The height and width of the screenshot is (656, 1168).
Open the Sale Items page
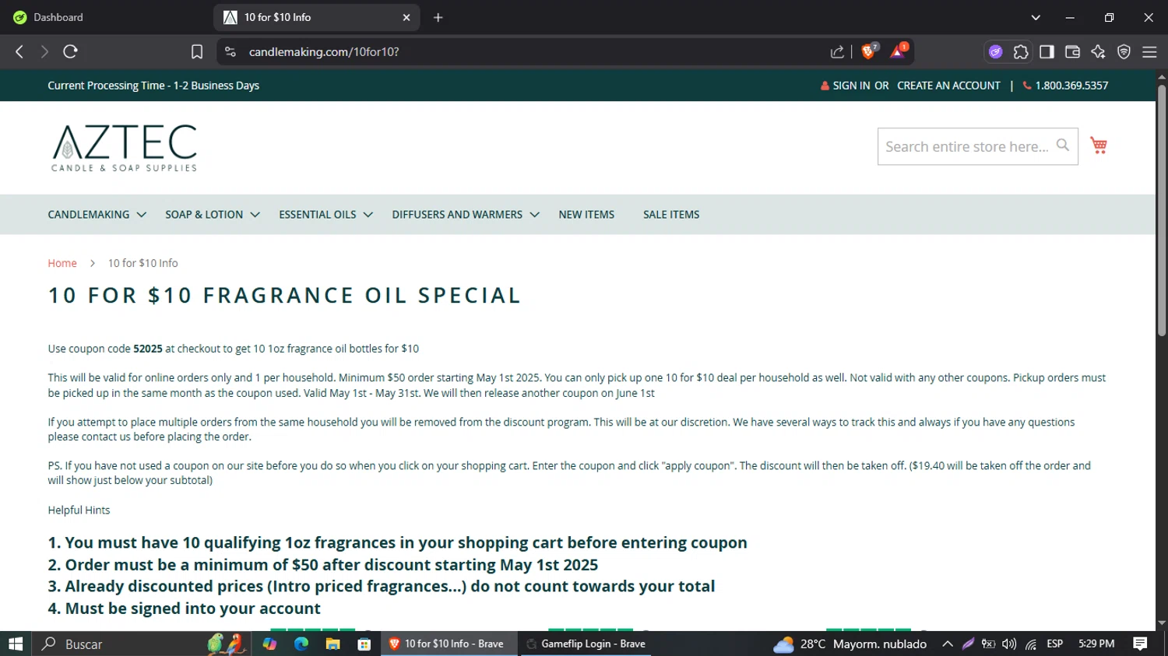coord(671,215)
